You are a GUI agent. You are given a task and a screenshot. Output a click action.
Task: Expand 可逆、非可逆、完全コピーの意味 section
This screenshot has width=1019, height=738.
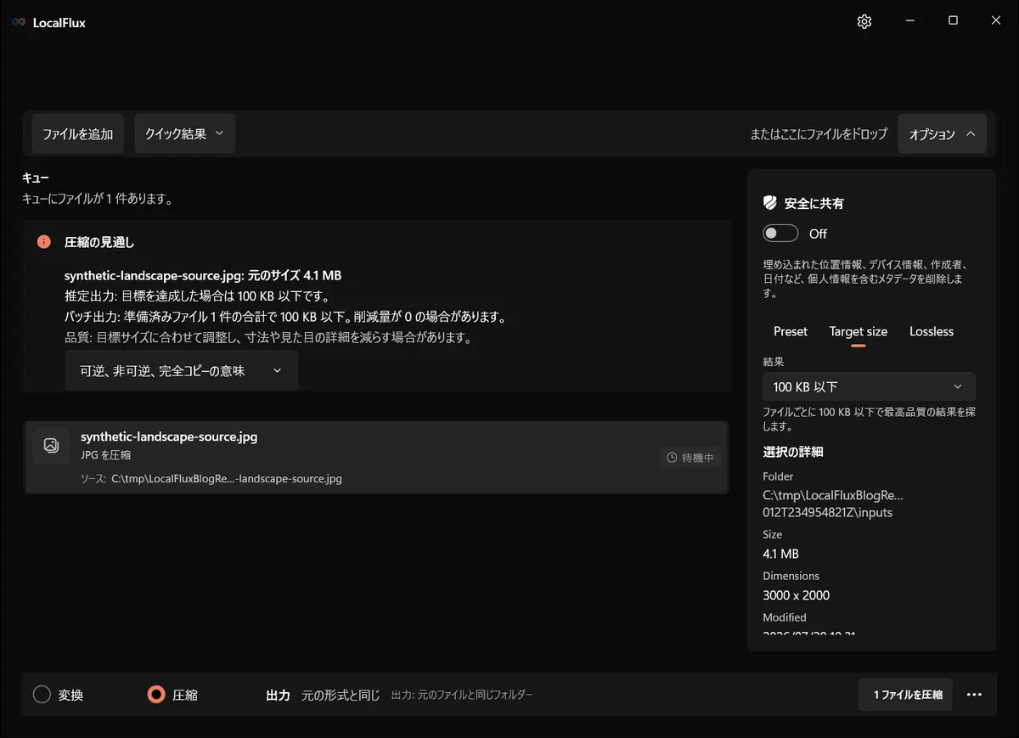pyautogui.click(x=181, y=371)
